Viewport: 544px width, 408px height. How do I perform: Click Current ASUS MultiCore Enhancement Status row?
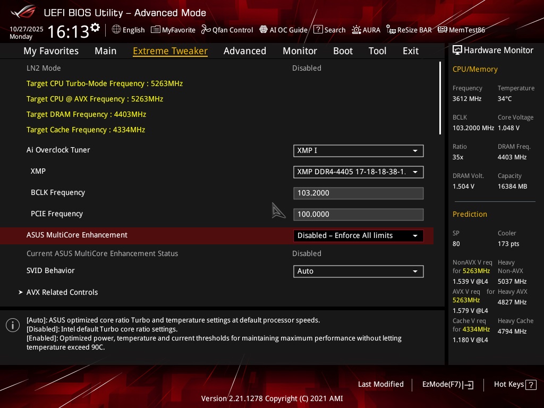(x=217, y=253)
